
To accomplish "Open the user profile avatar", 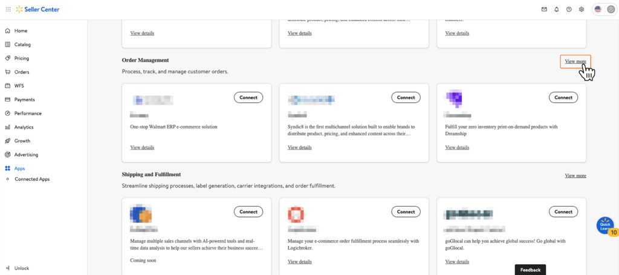I will (x=611, y=10).
